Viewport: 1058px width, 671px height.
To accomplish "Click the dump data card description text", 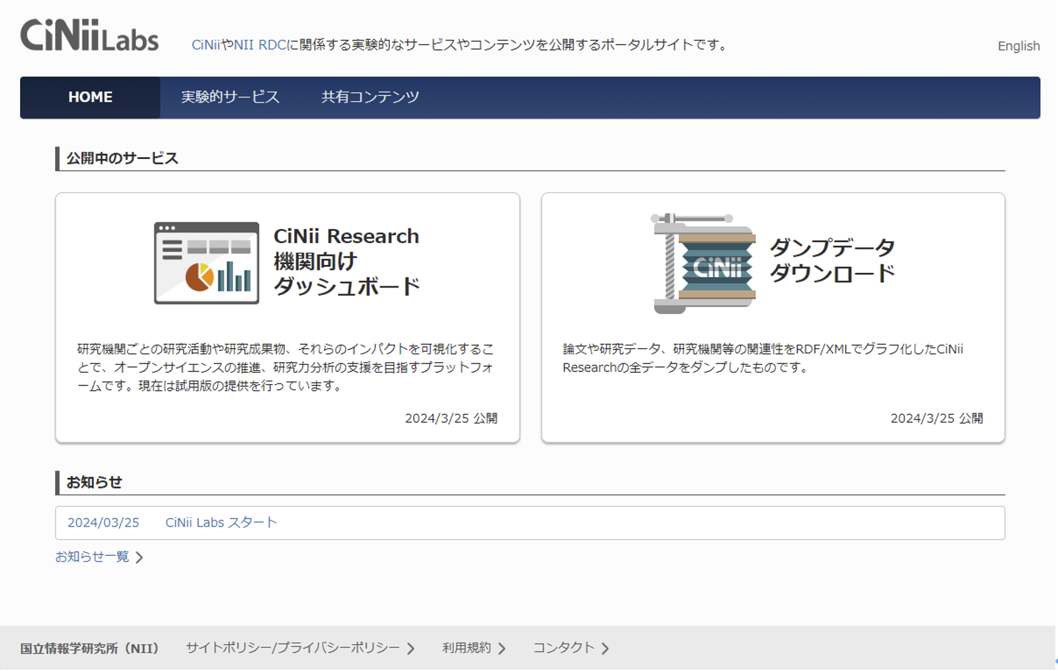I will point(763,358).
